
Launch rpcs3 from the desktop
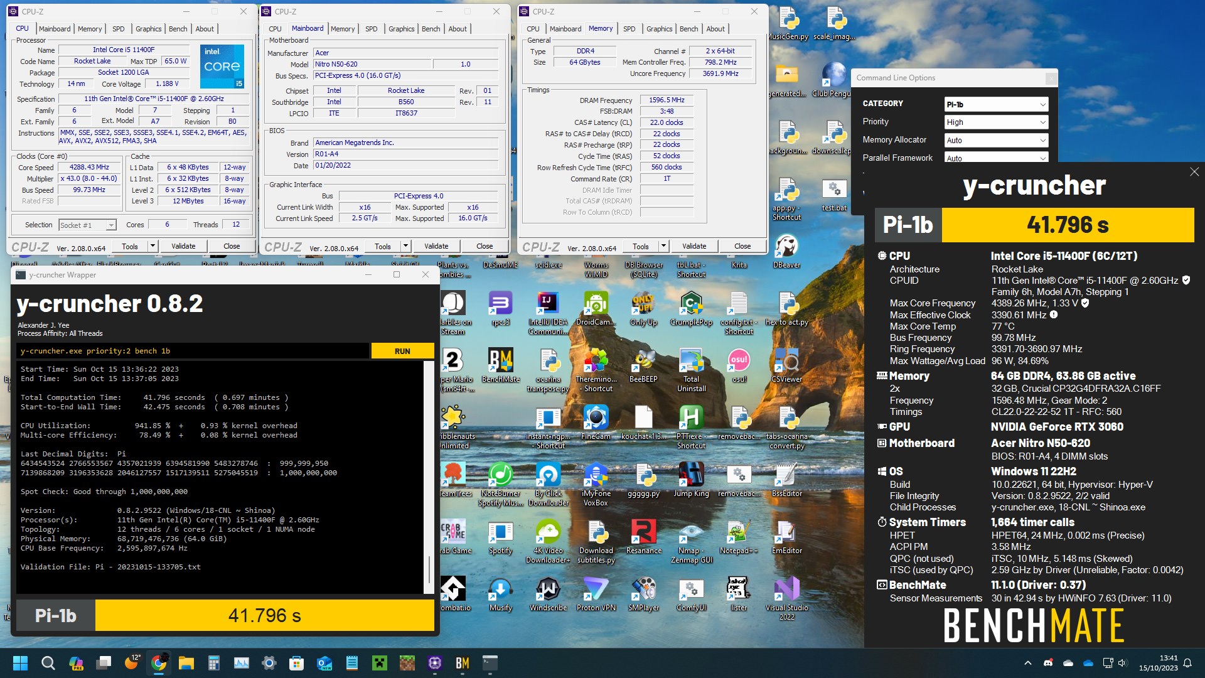click(x=500, y=309)
